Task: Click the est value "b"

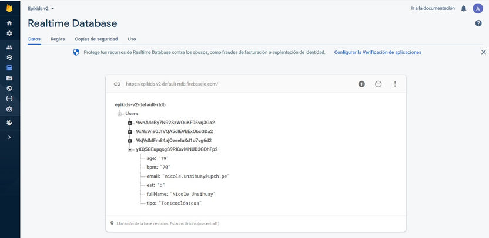Action: tap(161, 185)
